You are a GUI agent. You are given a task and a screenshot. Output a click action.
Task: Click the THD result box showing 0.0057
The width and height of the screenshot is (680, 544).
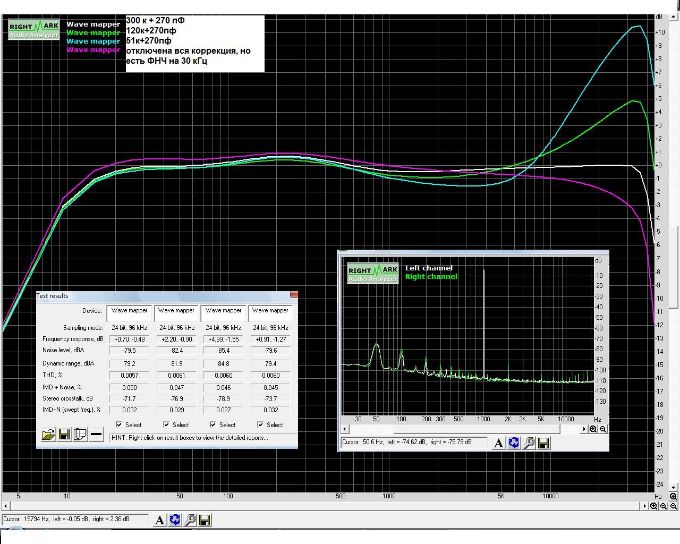(129, 375)
